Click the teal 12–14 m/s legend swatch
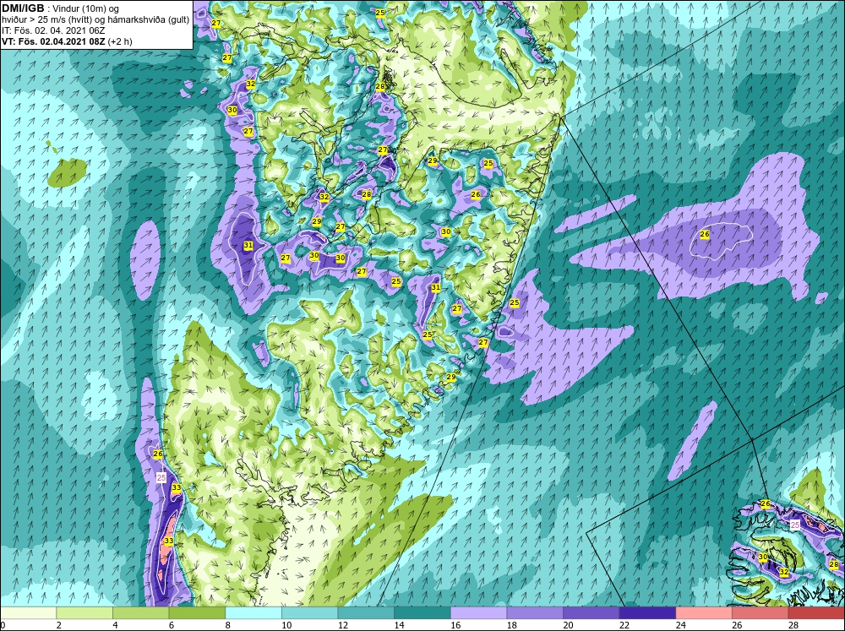The width and height of the screenshot is (845, 631). click(x=366, y=612)
